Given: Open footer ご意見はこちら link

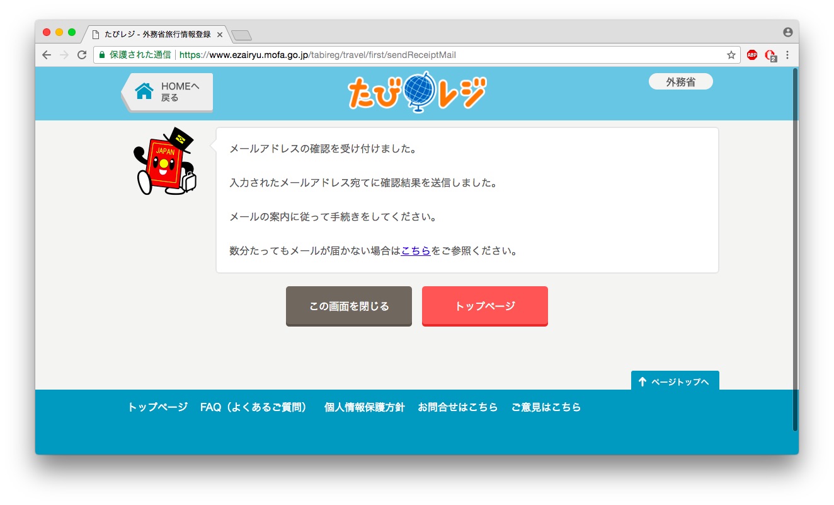Looking at the screenshot, I should (x=546, y=407).
